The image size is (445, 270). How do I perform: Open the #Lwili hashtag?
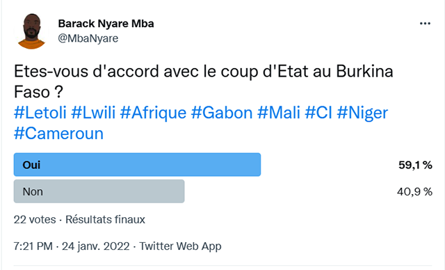(x=93, y=113)
